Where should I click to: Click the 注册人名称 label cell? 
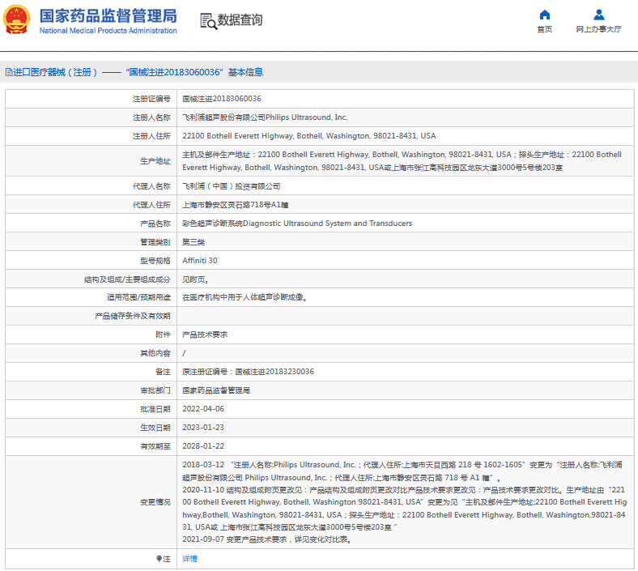pyautogui.click(x=91, y=117)
